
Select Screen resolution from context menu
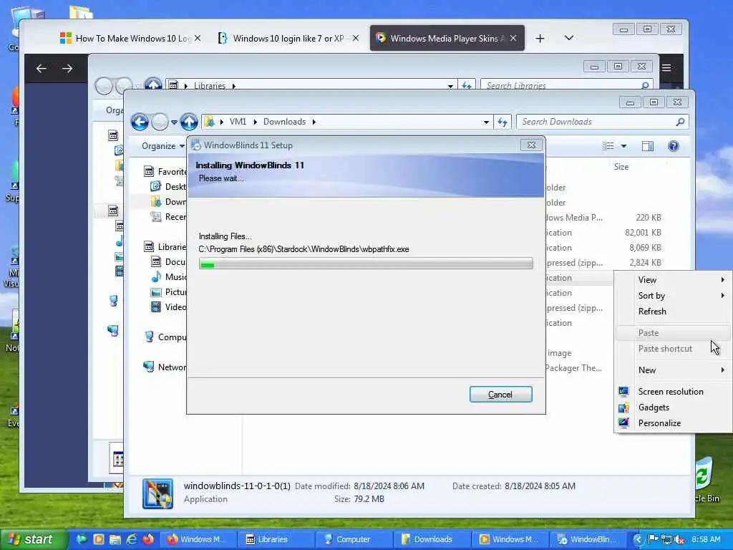click(x=673, y=392)
